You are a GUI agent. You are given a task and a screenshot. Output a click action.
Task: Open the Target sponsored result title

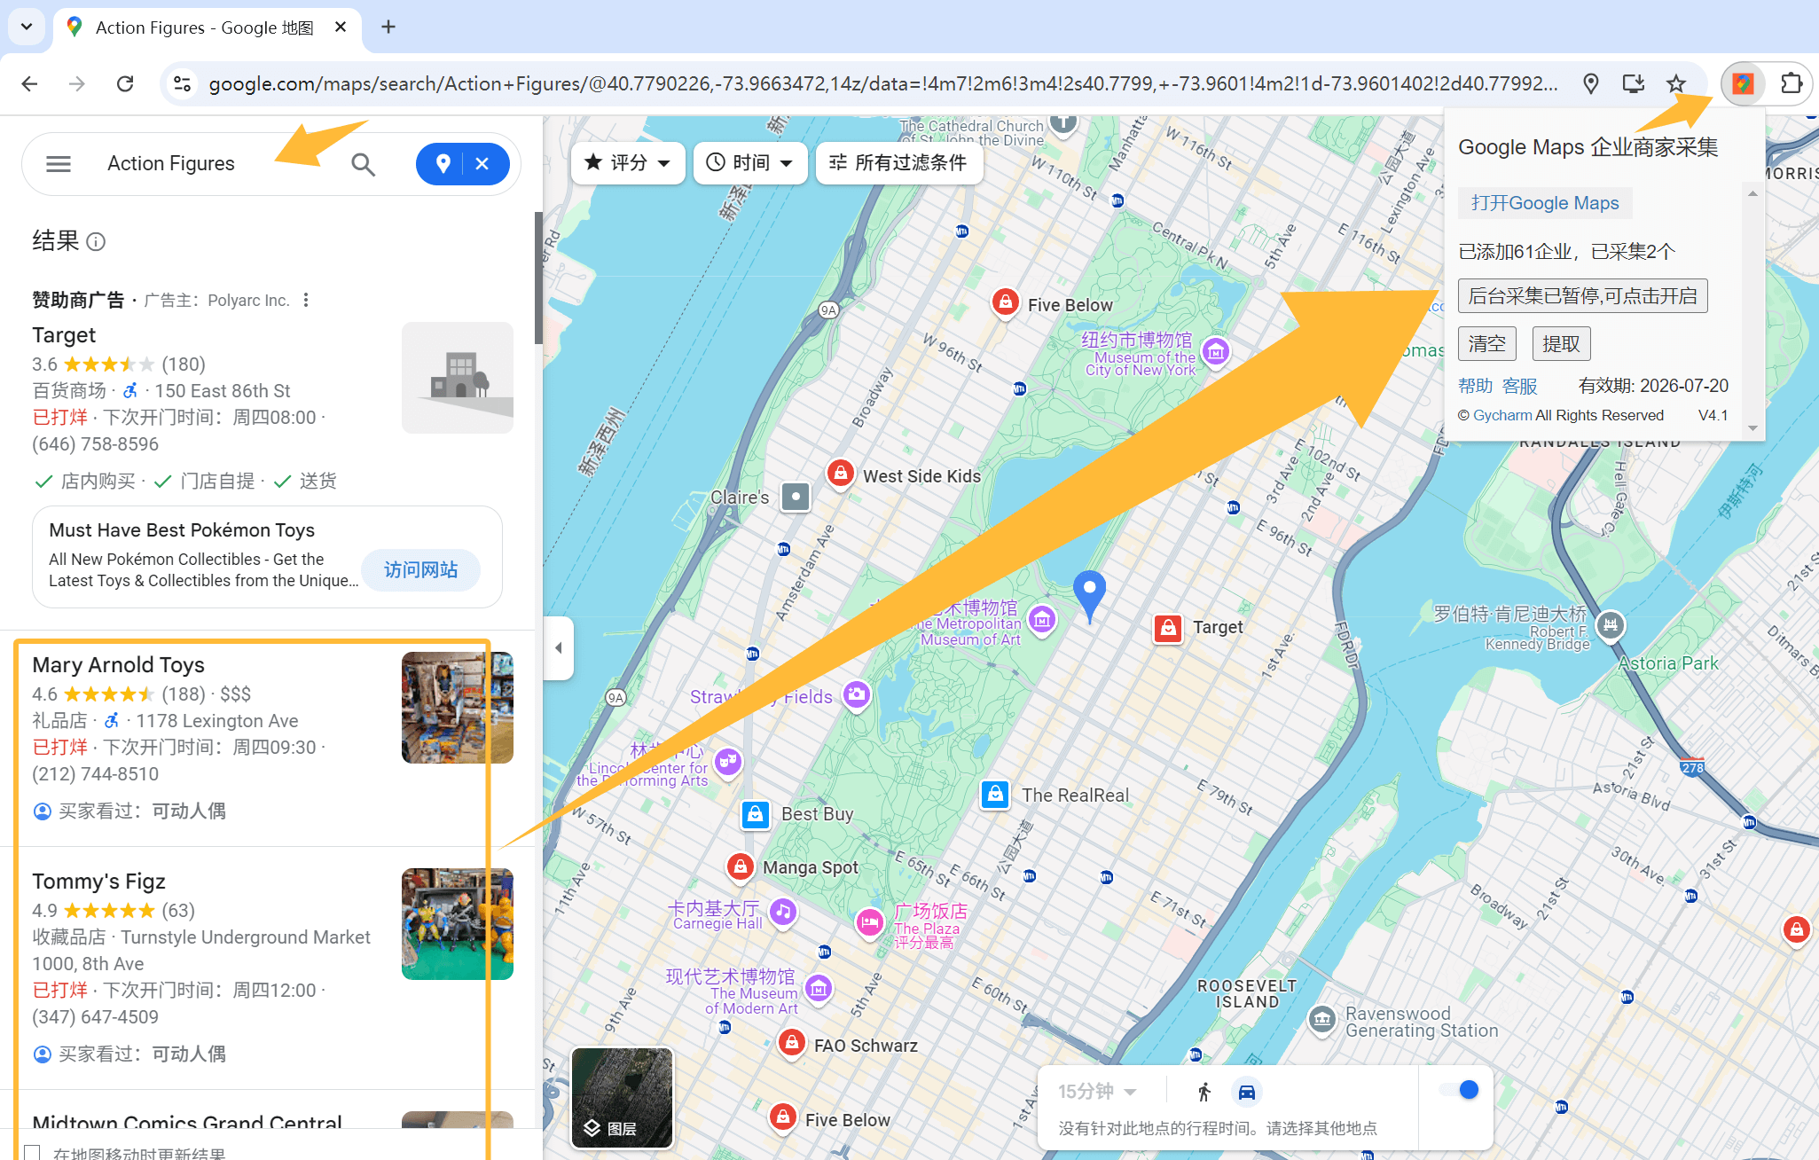(64, 335)
